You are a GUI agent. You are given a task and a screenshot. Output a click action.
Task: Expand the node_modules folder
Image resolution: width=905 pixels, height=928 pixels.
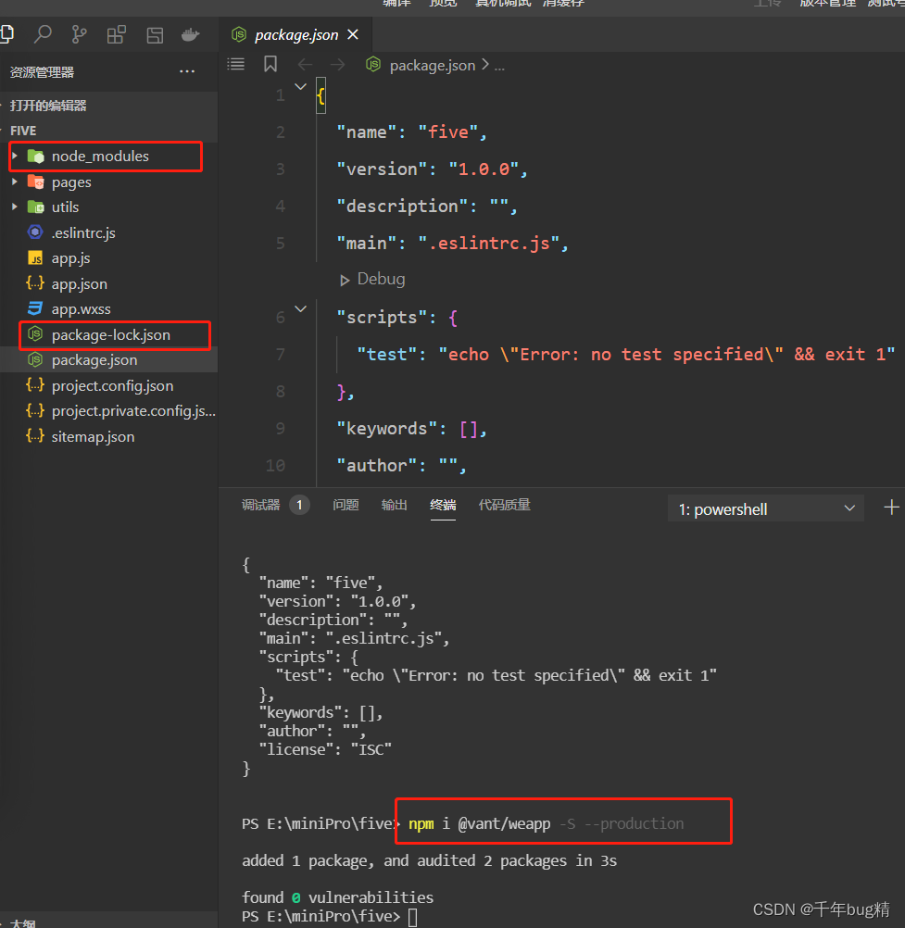[15, 156]
